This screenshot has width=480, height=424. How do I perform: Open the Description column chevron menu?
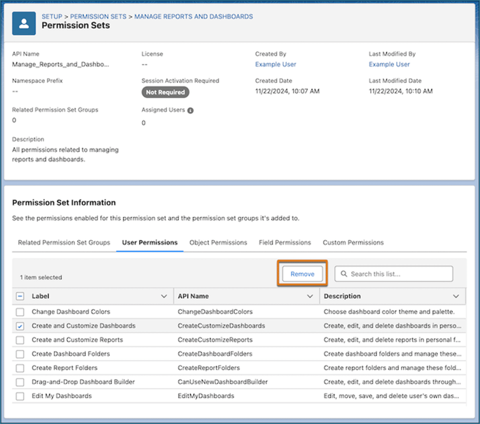point(456,296)
